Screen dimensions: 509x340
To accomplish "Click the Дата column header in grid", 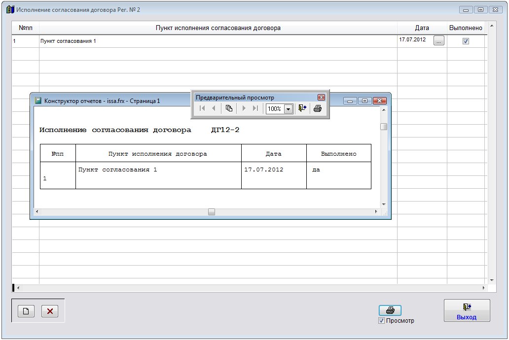I will point(422,28).
